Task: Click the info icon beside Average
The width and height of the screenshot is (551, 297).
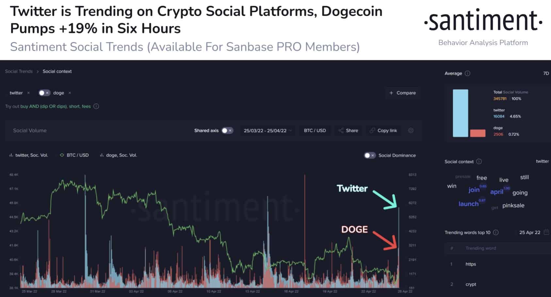Action: pos(467,73)
